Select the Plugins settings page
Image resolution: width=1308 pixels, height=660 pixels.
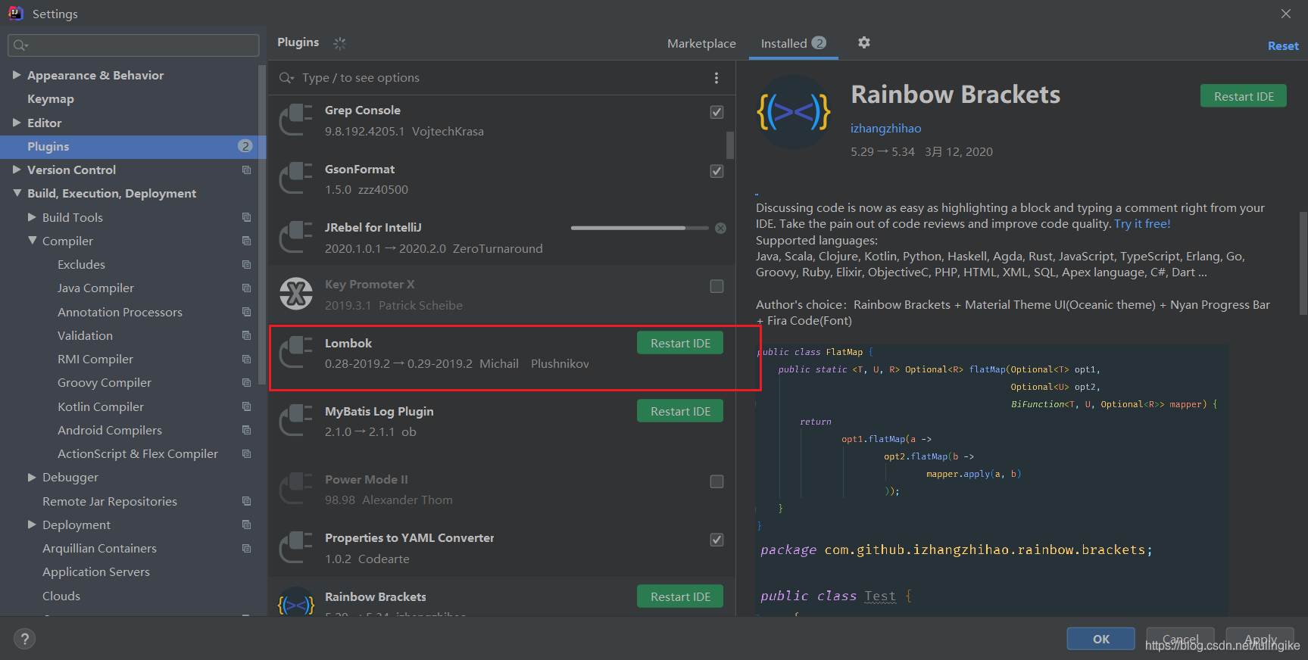[x=133, y=146]
